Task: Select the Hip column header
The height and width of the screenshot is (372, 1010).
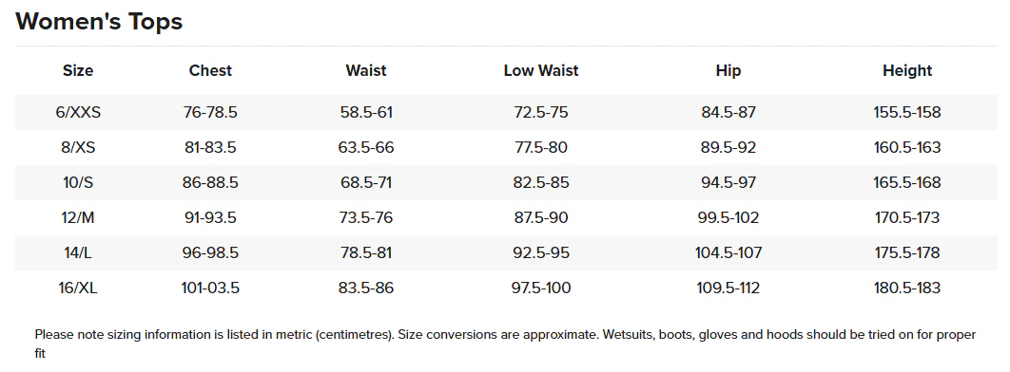Action: pyautogui.click(x=728, y=70)
